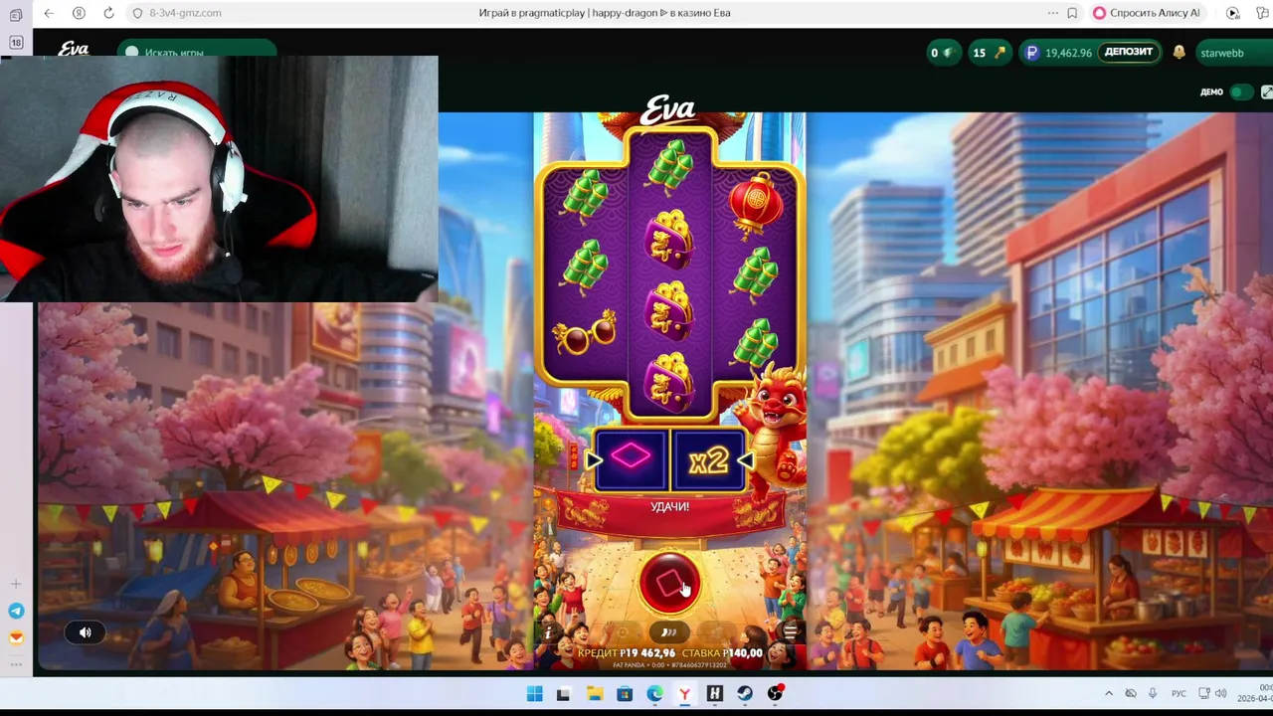Open Telegram in the browser sidebar
The height and width of the screenshot is (716, 1273).
[16, 611]
